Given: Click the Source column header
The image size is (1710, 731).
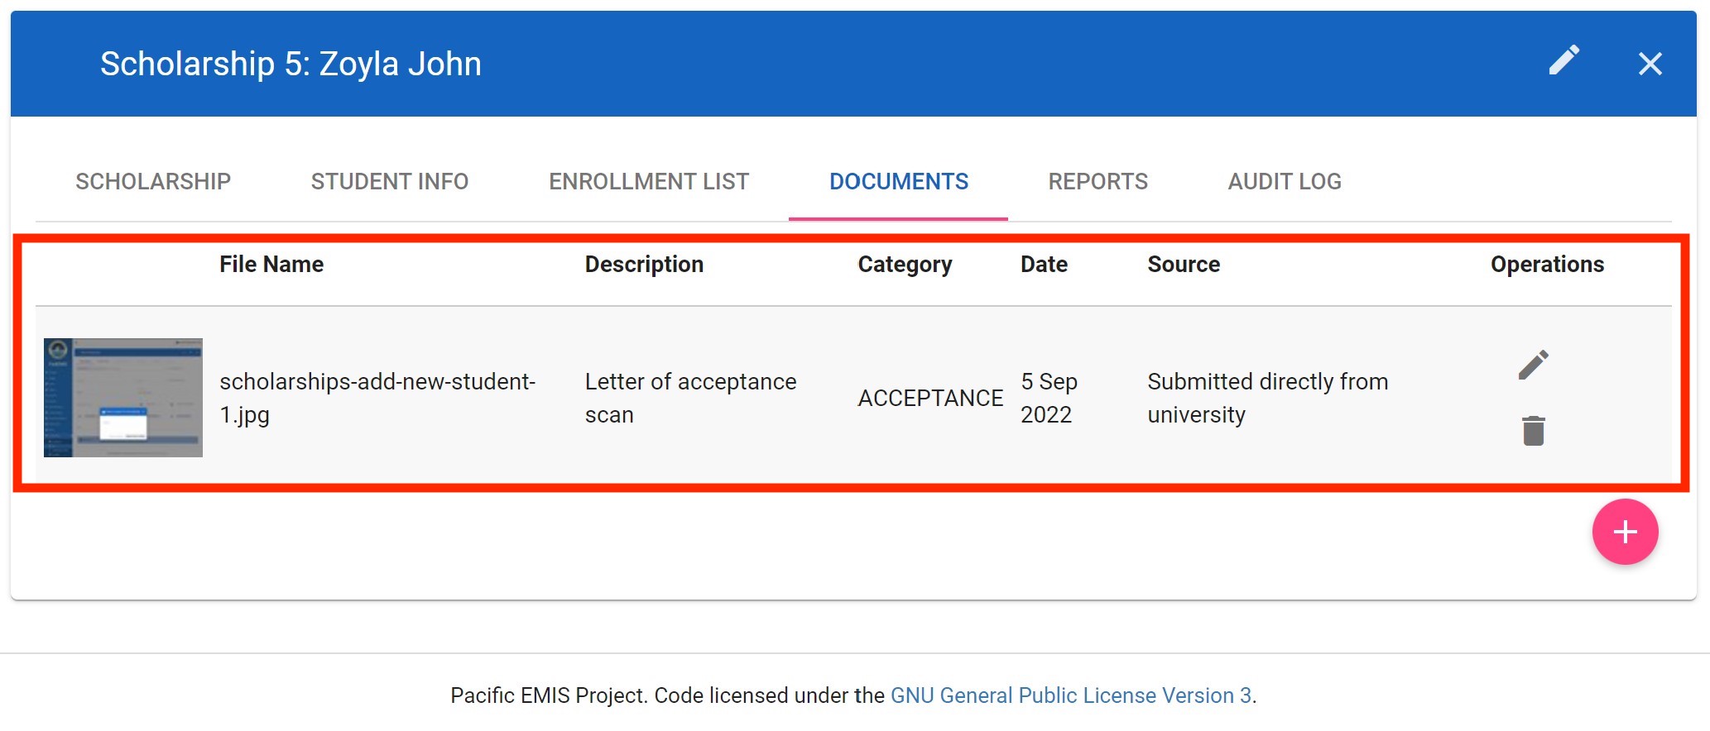Looking at the screenshot, I should 1184,265.
